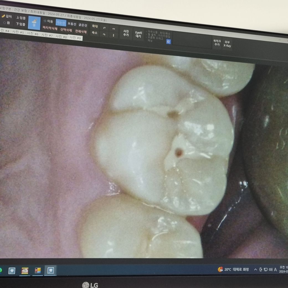Flip the image vertically with ↕ icon
This screenshot has height=288, width=288.
pos(114,35)
